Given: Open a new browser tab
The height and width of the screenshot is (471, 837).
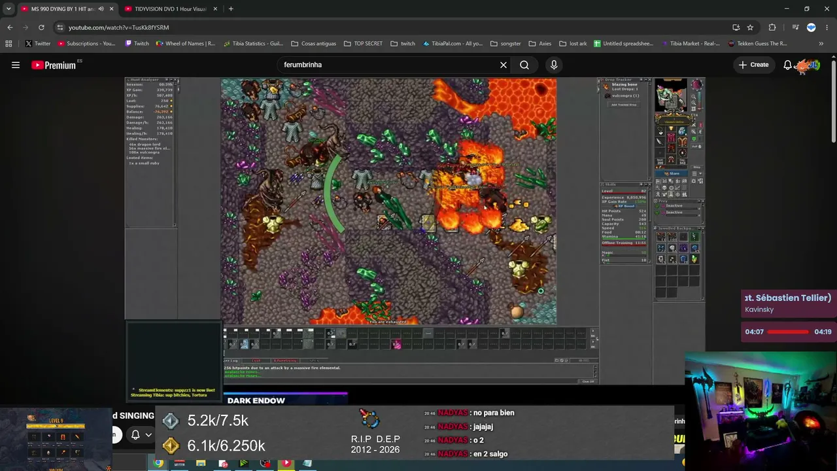Looking at the screenshot, I should pos(231,9).
